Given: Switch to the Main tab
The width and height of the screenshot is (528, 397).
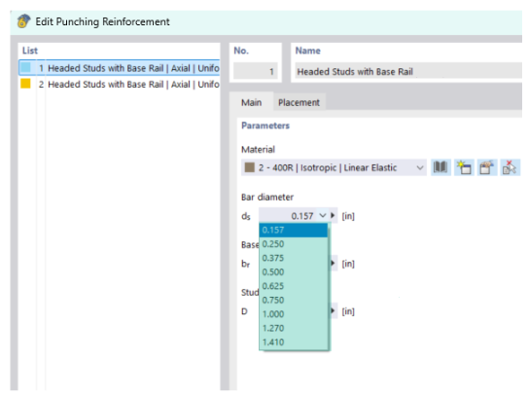Looking at the screenshot, I should pyautogui.click(x=251, y=102).
